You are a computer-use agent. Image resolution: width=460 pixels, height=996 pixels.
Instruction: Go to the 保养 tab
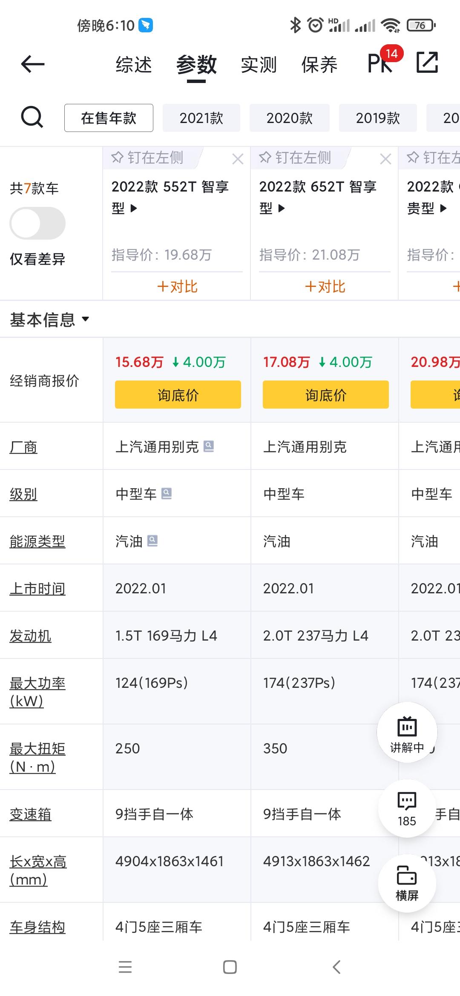(319, 65)
